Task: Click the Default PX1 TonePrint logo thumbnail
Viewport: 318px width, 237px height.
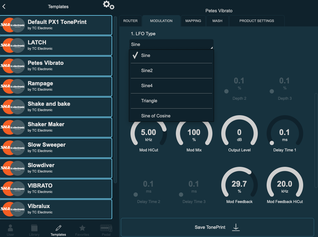Action: pyautogui.click(x=13, y=25)
